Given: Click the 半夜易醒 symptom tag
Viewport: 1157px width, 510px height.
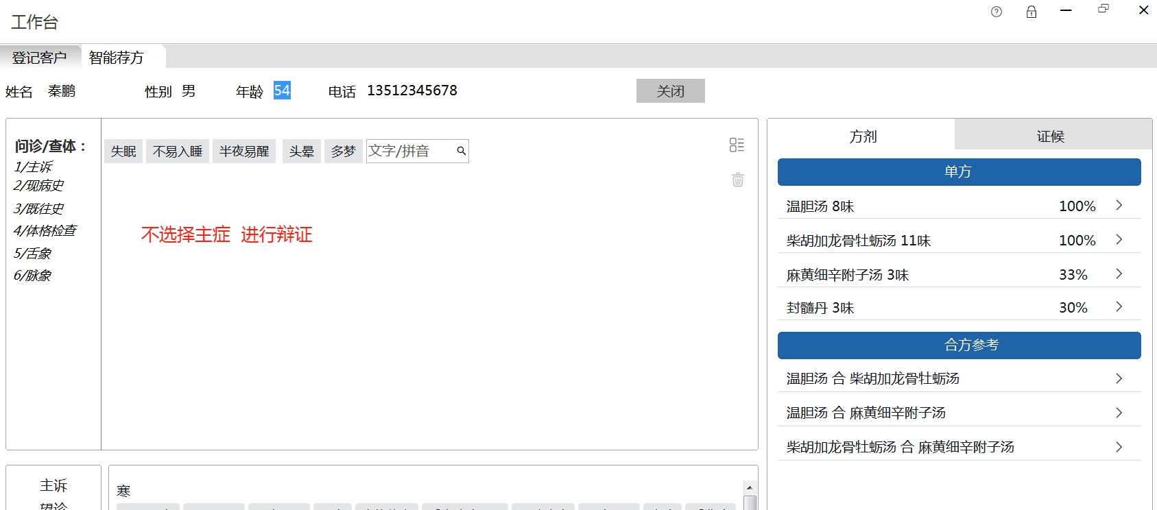Looking at the screenshot, I should coord(244,151).
